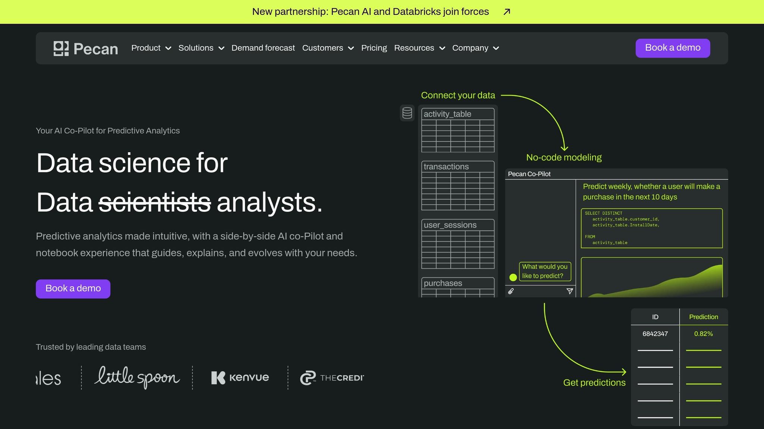Expand the Product dropdown chevron
The image size is (764, 429).
tap(168, 48)
